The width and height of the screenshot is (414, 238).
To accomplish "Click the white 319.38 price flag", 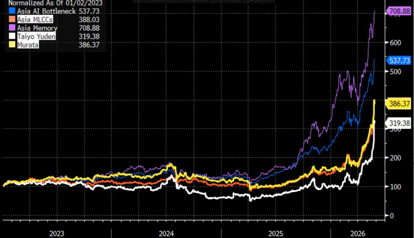I will pos(399,123).
